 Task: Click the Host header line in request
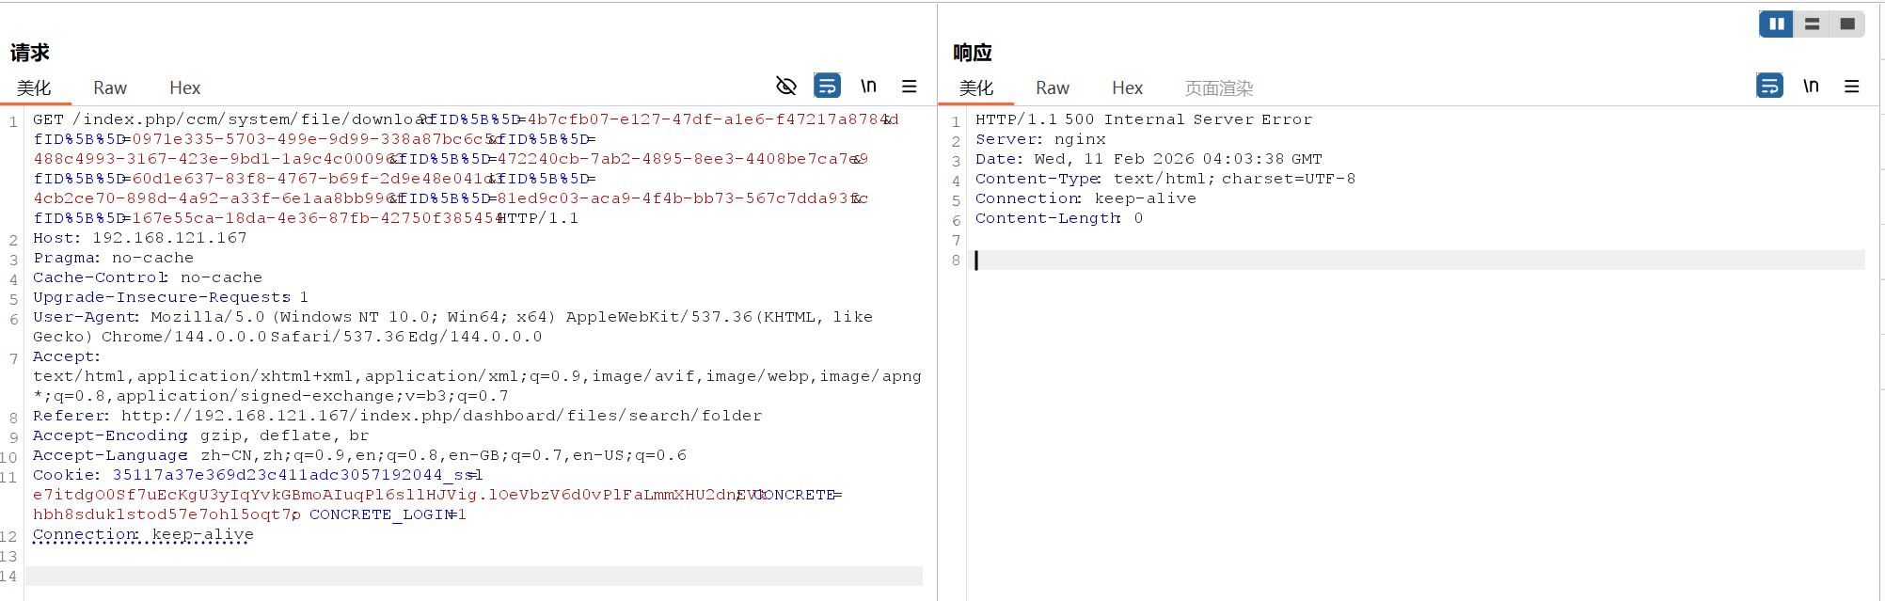[x=141, y=238]
